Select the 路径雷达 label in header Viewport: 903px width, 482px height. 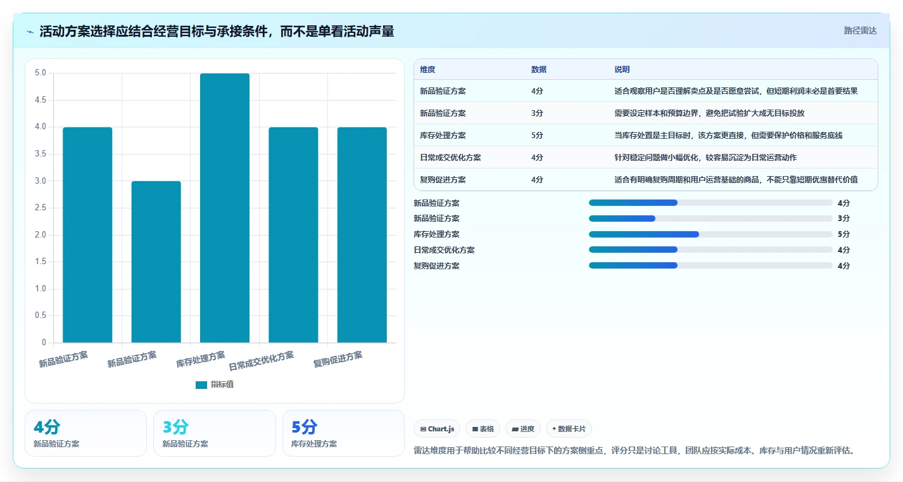860,30
